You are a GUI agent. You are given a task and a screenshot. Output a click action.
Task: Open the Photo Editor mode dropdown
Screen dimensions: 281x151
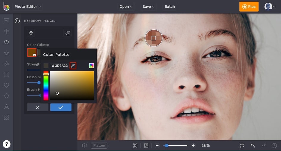[x=28, y=7]
